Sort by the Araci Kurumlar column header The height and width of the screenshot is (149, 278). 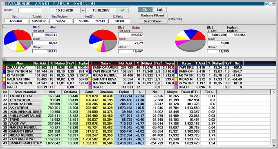(25, 92)
